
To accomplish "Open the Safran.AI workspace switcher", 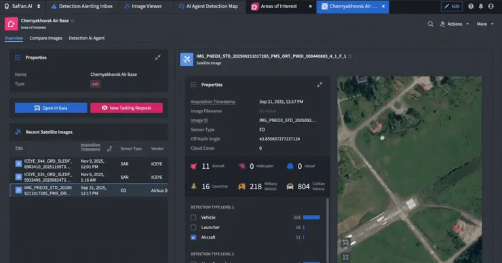I will [22, 6].
